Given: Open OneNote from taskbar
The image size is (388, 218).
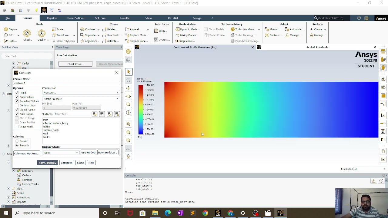Looking at the screenshot, I should [x=180, y=213].
